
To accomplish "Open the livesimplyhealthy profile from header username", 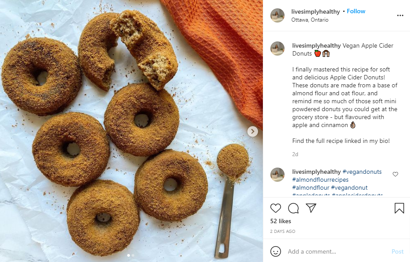I will tap(316, 11).
